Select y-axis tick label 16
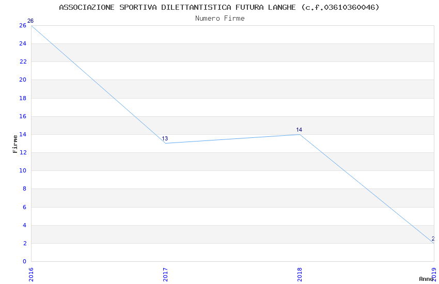439x284 pixels. (23, 116)
